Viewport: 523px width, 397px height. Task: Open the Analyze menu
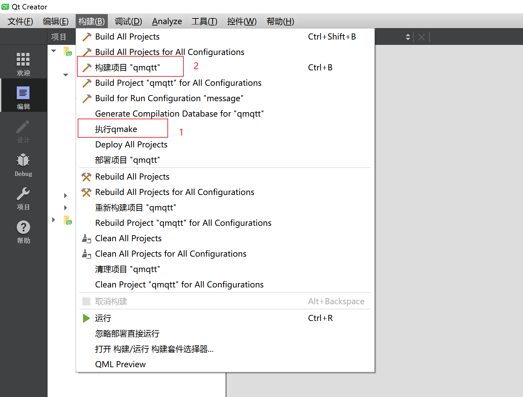[x=167, y=21]
